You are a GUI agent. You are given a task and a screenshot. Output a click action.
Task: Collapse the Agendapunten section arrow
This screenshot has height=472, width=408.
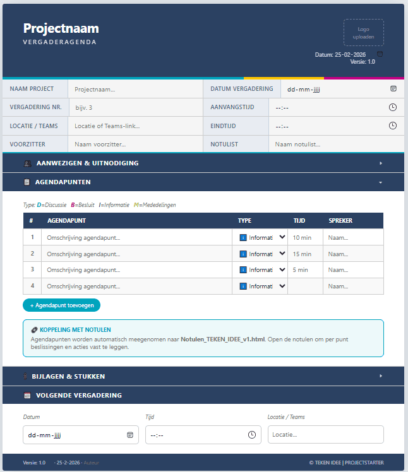click(x=381, y=182)
